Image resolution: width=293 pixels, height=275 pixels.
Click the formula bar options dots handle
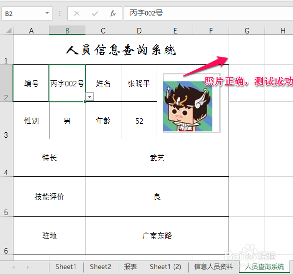(60, 13)
